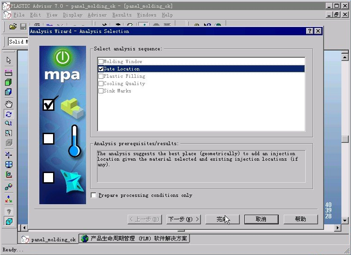Viewport: 351px width, 255px height.
Task: Select the arrow pointer tool
Action: [9, 60]
